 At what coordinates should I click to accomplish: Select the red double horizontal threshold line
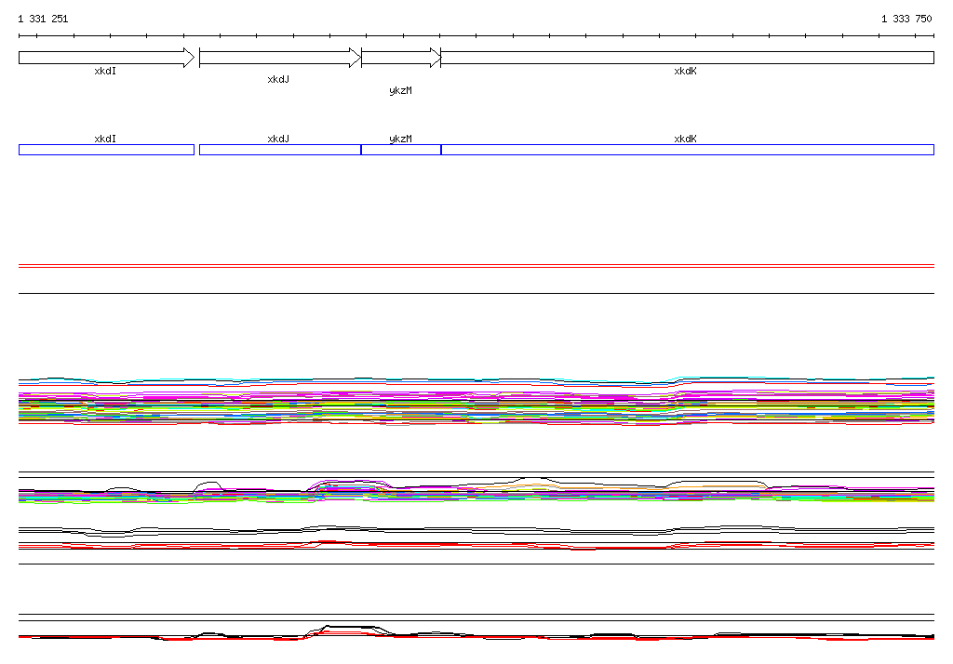click(x=476, y=266)
